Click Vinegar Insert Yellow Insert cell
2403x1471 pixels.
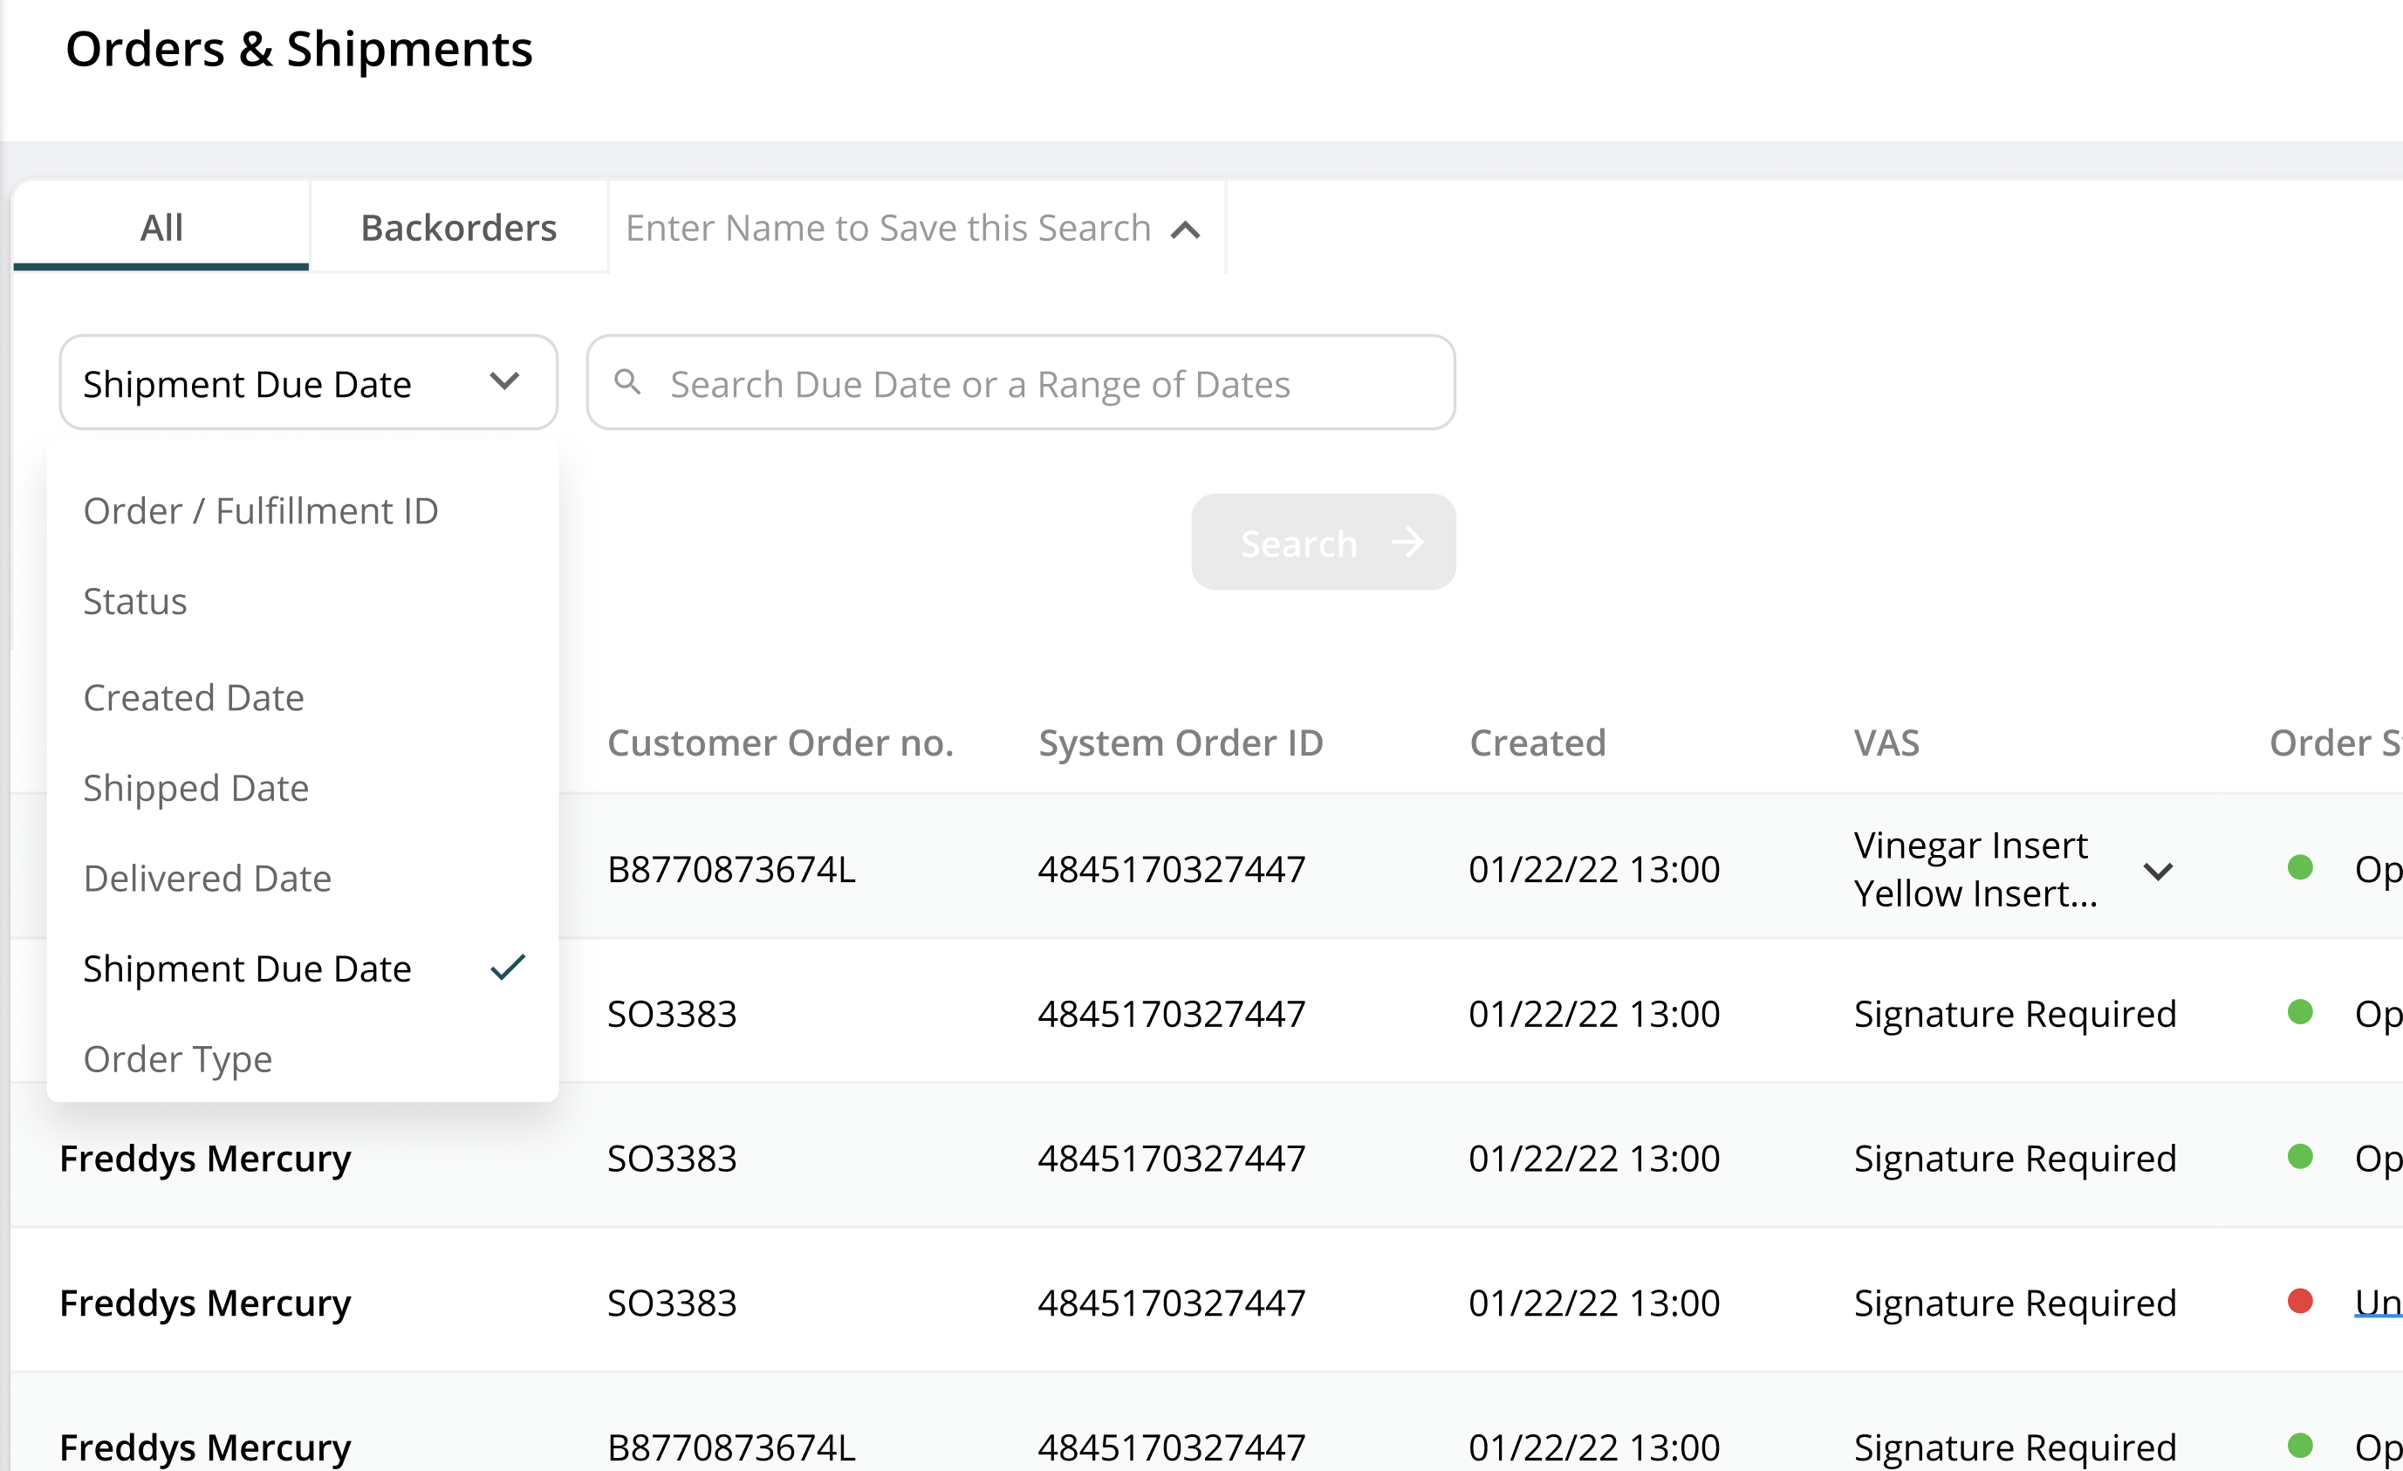[1975, 868]
